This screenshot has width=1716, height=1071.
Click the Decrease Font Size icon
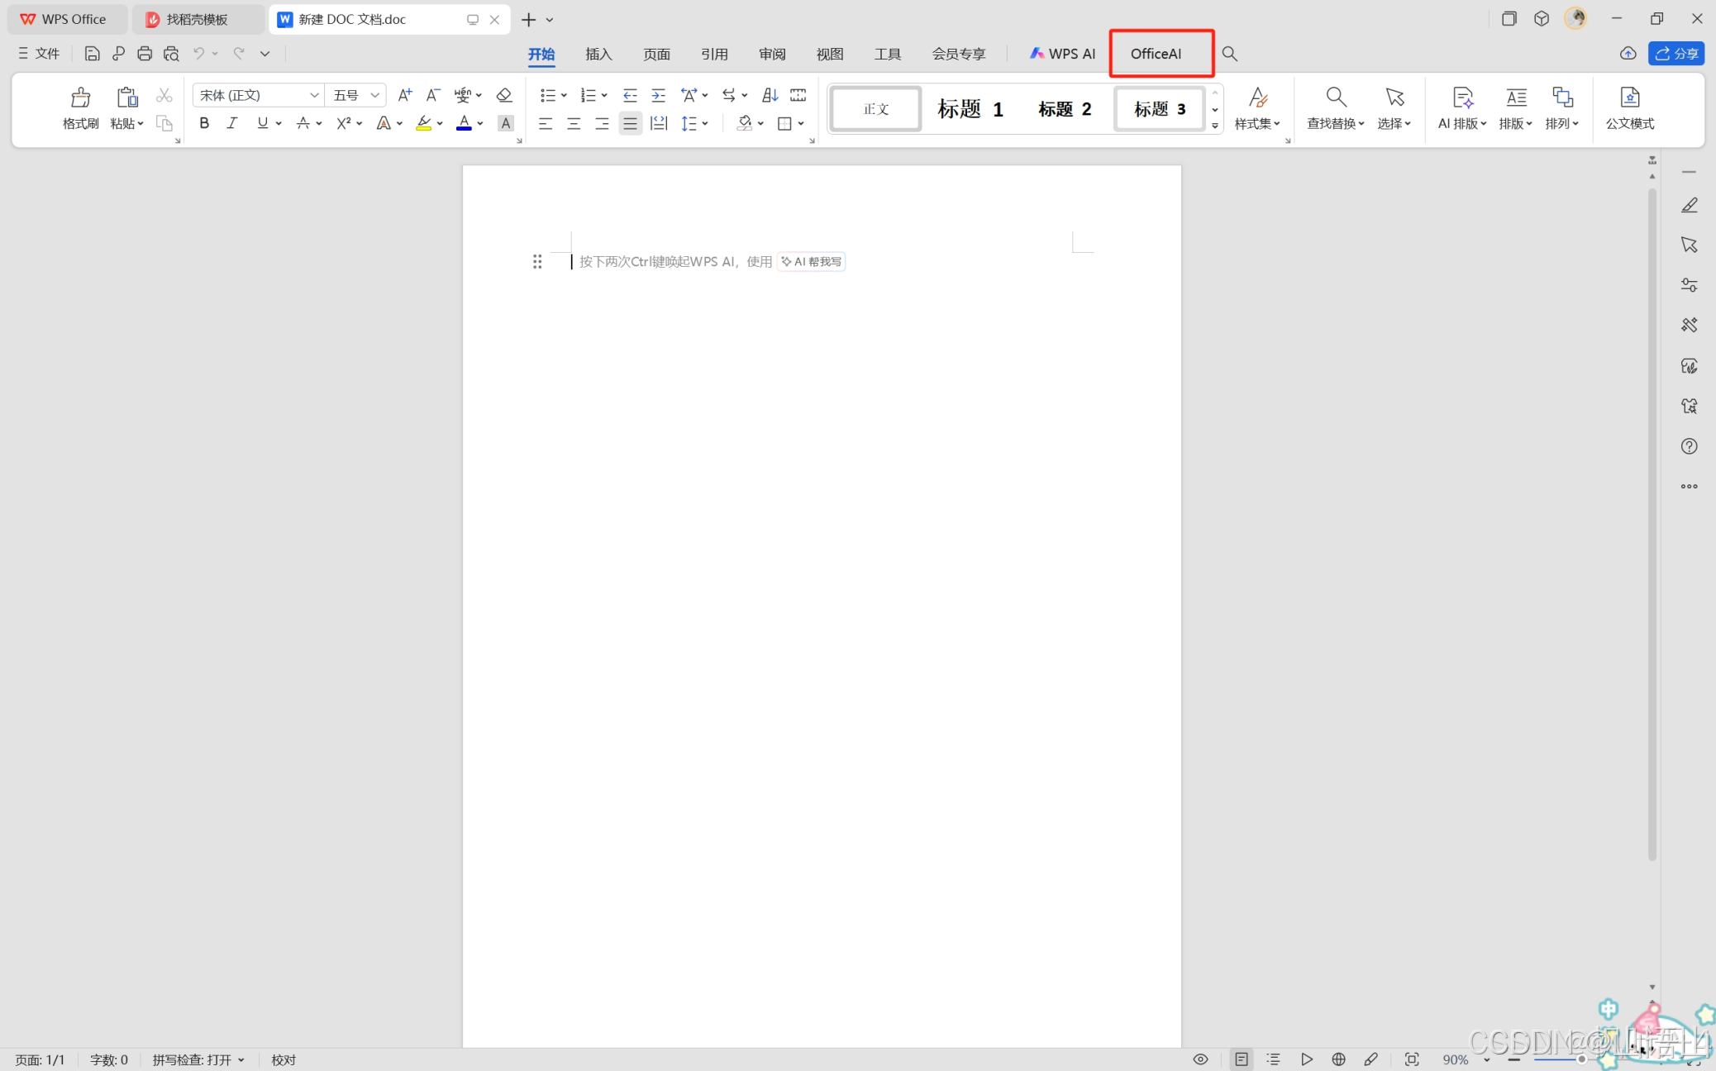[x=432, y=95]
